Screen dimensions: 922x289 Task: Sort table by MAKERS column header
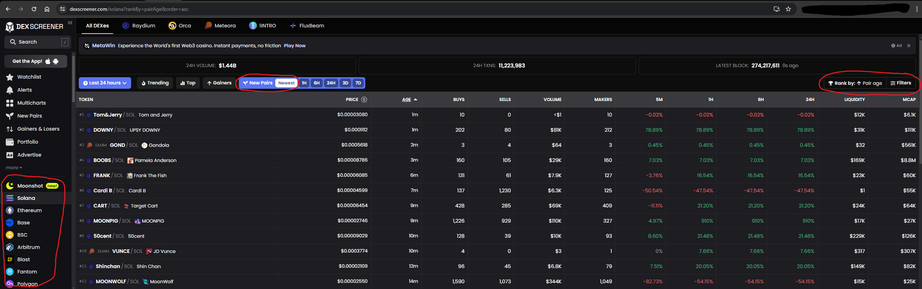pos(603,100)
